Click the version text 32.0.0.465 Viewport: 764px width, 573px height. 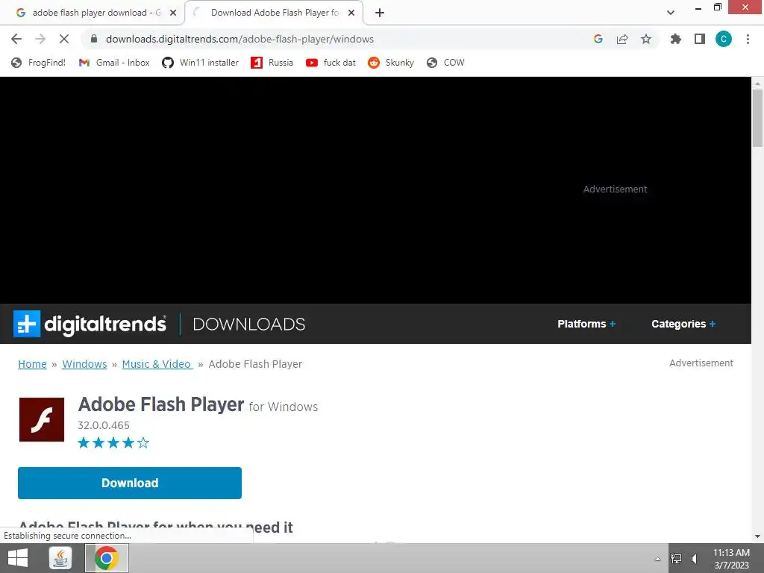click(x=104, y=425)
